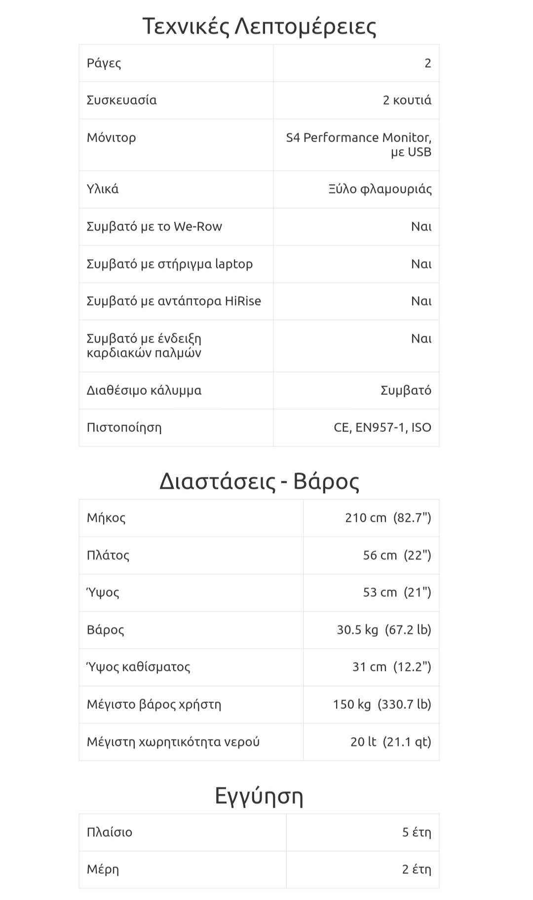Click the "Ράγες" row label

coord(104,63)
